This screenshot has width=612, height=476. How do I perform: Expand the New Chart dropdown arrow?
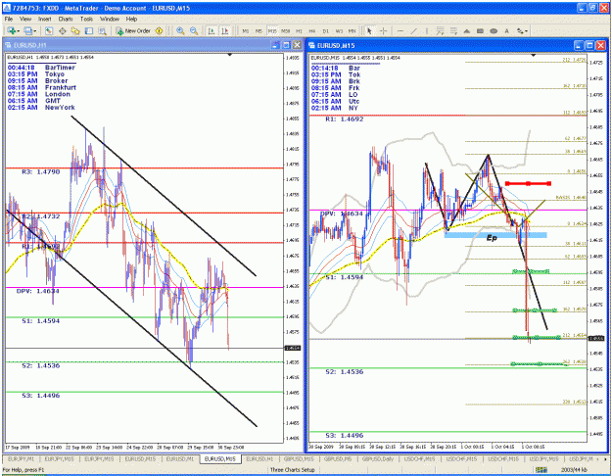point(19,31)
